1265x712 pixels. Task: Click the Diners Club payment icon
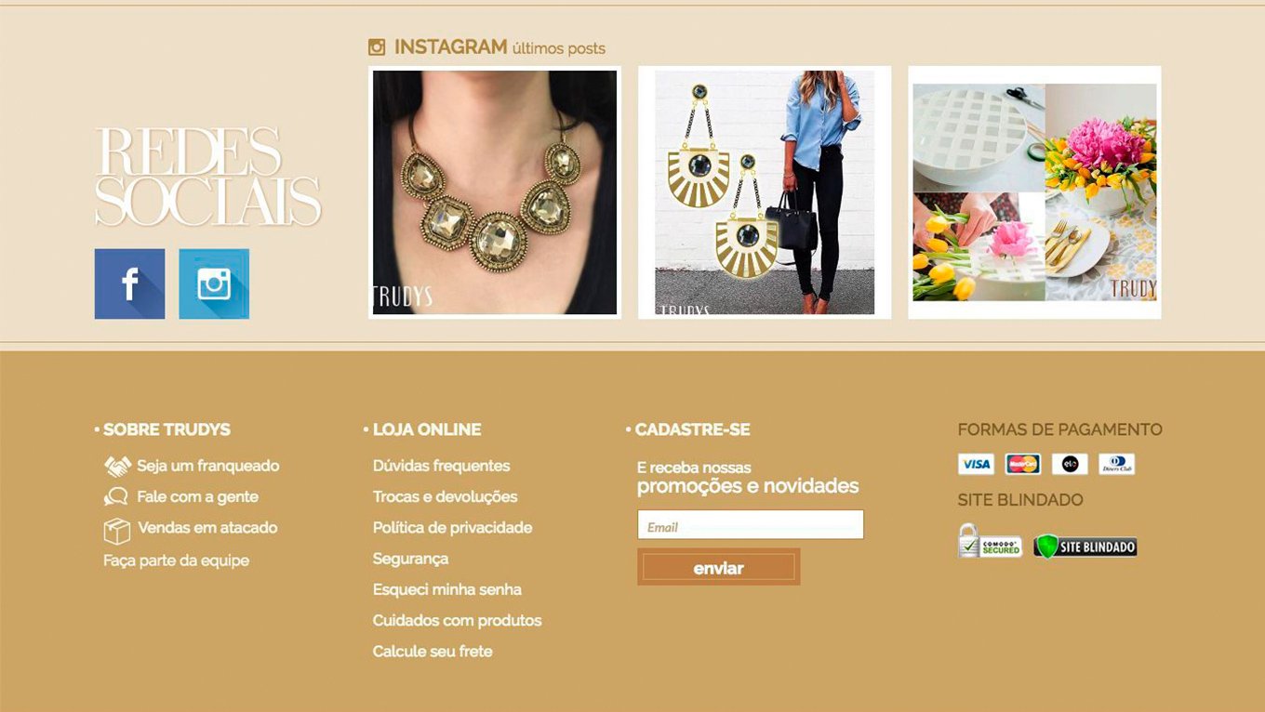1116,464
